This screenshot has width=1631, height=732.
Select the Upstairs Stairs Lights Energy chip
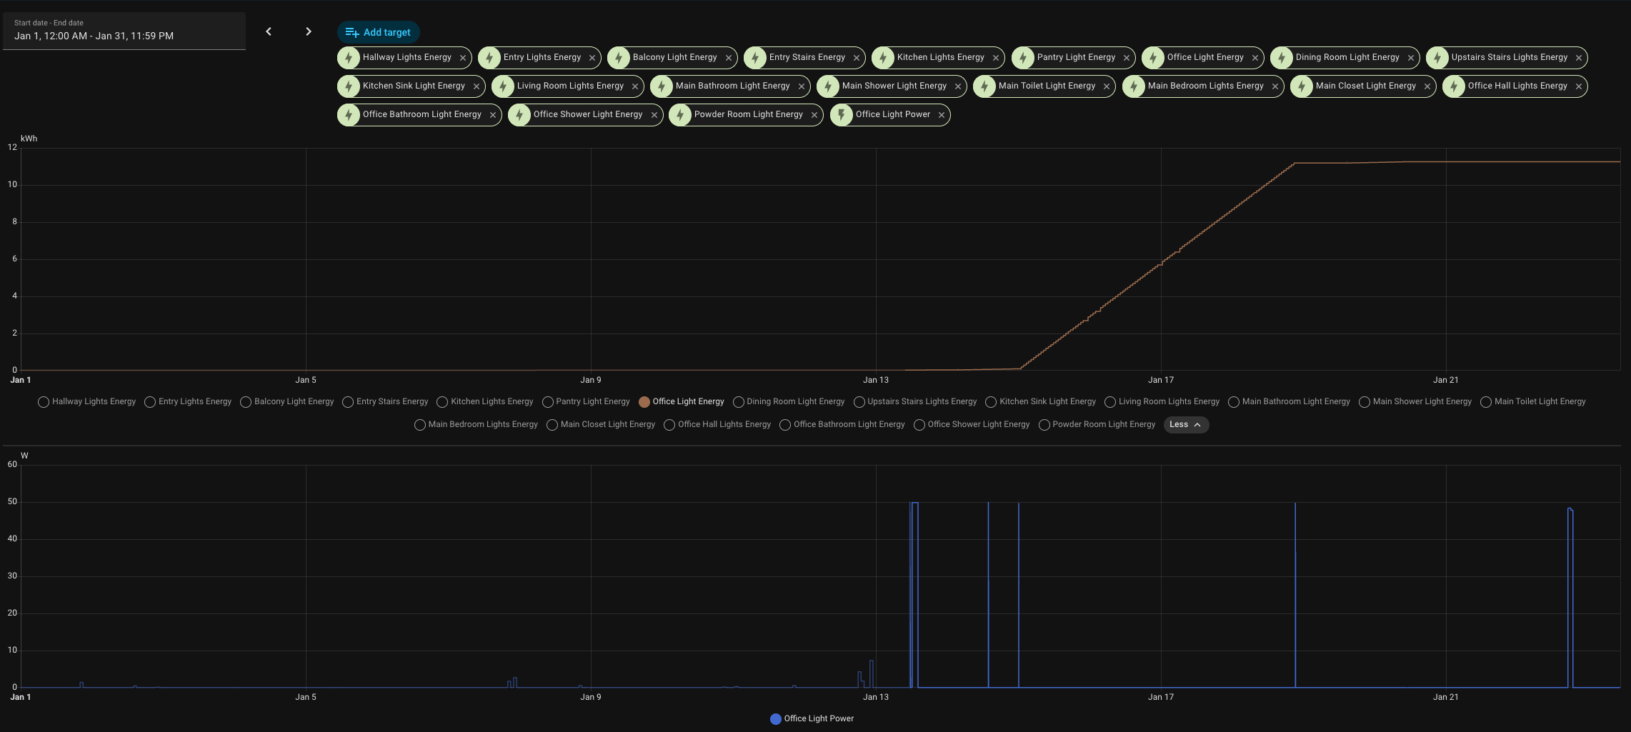click(1509, 57)
